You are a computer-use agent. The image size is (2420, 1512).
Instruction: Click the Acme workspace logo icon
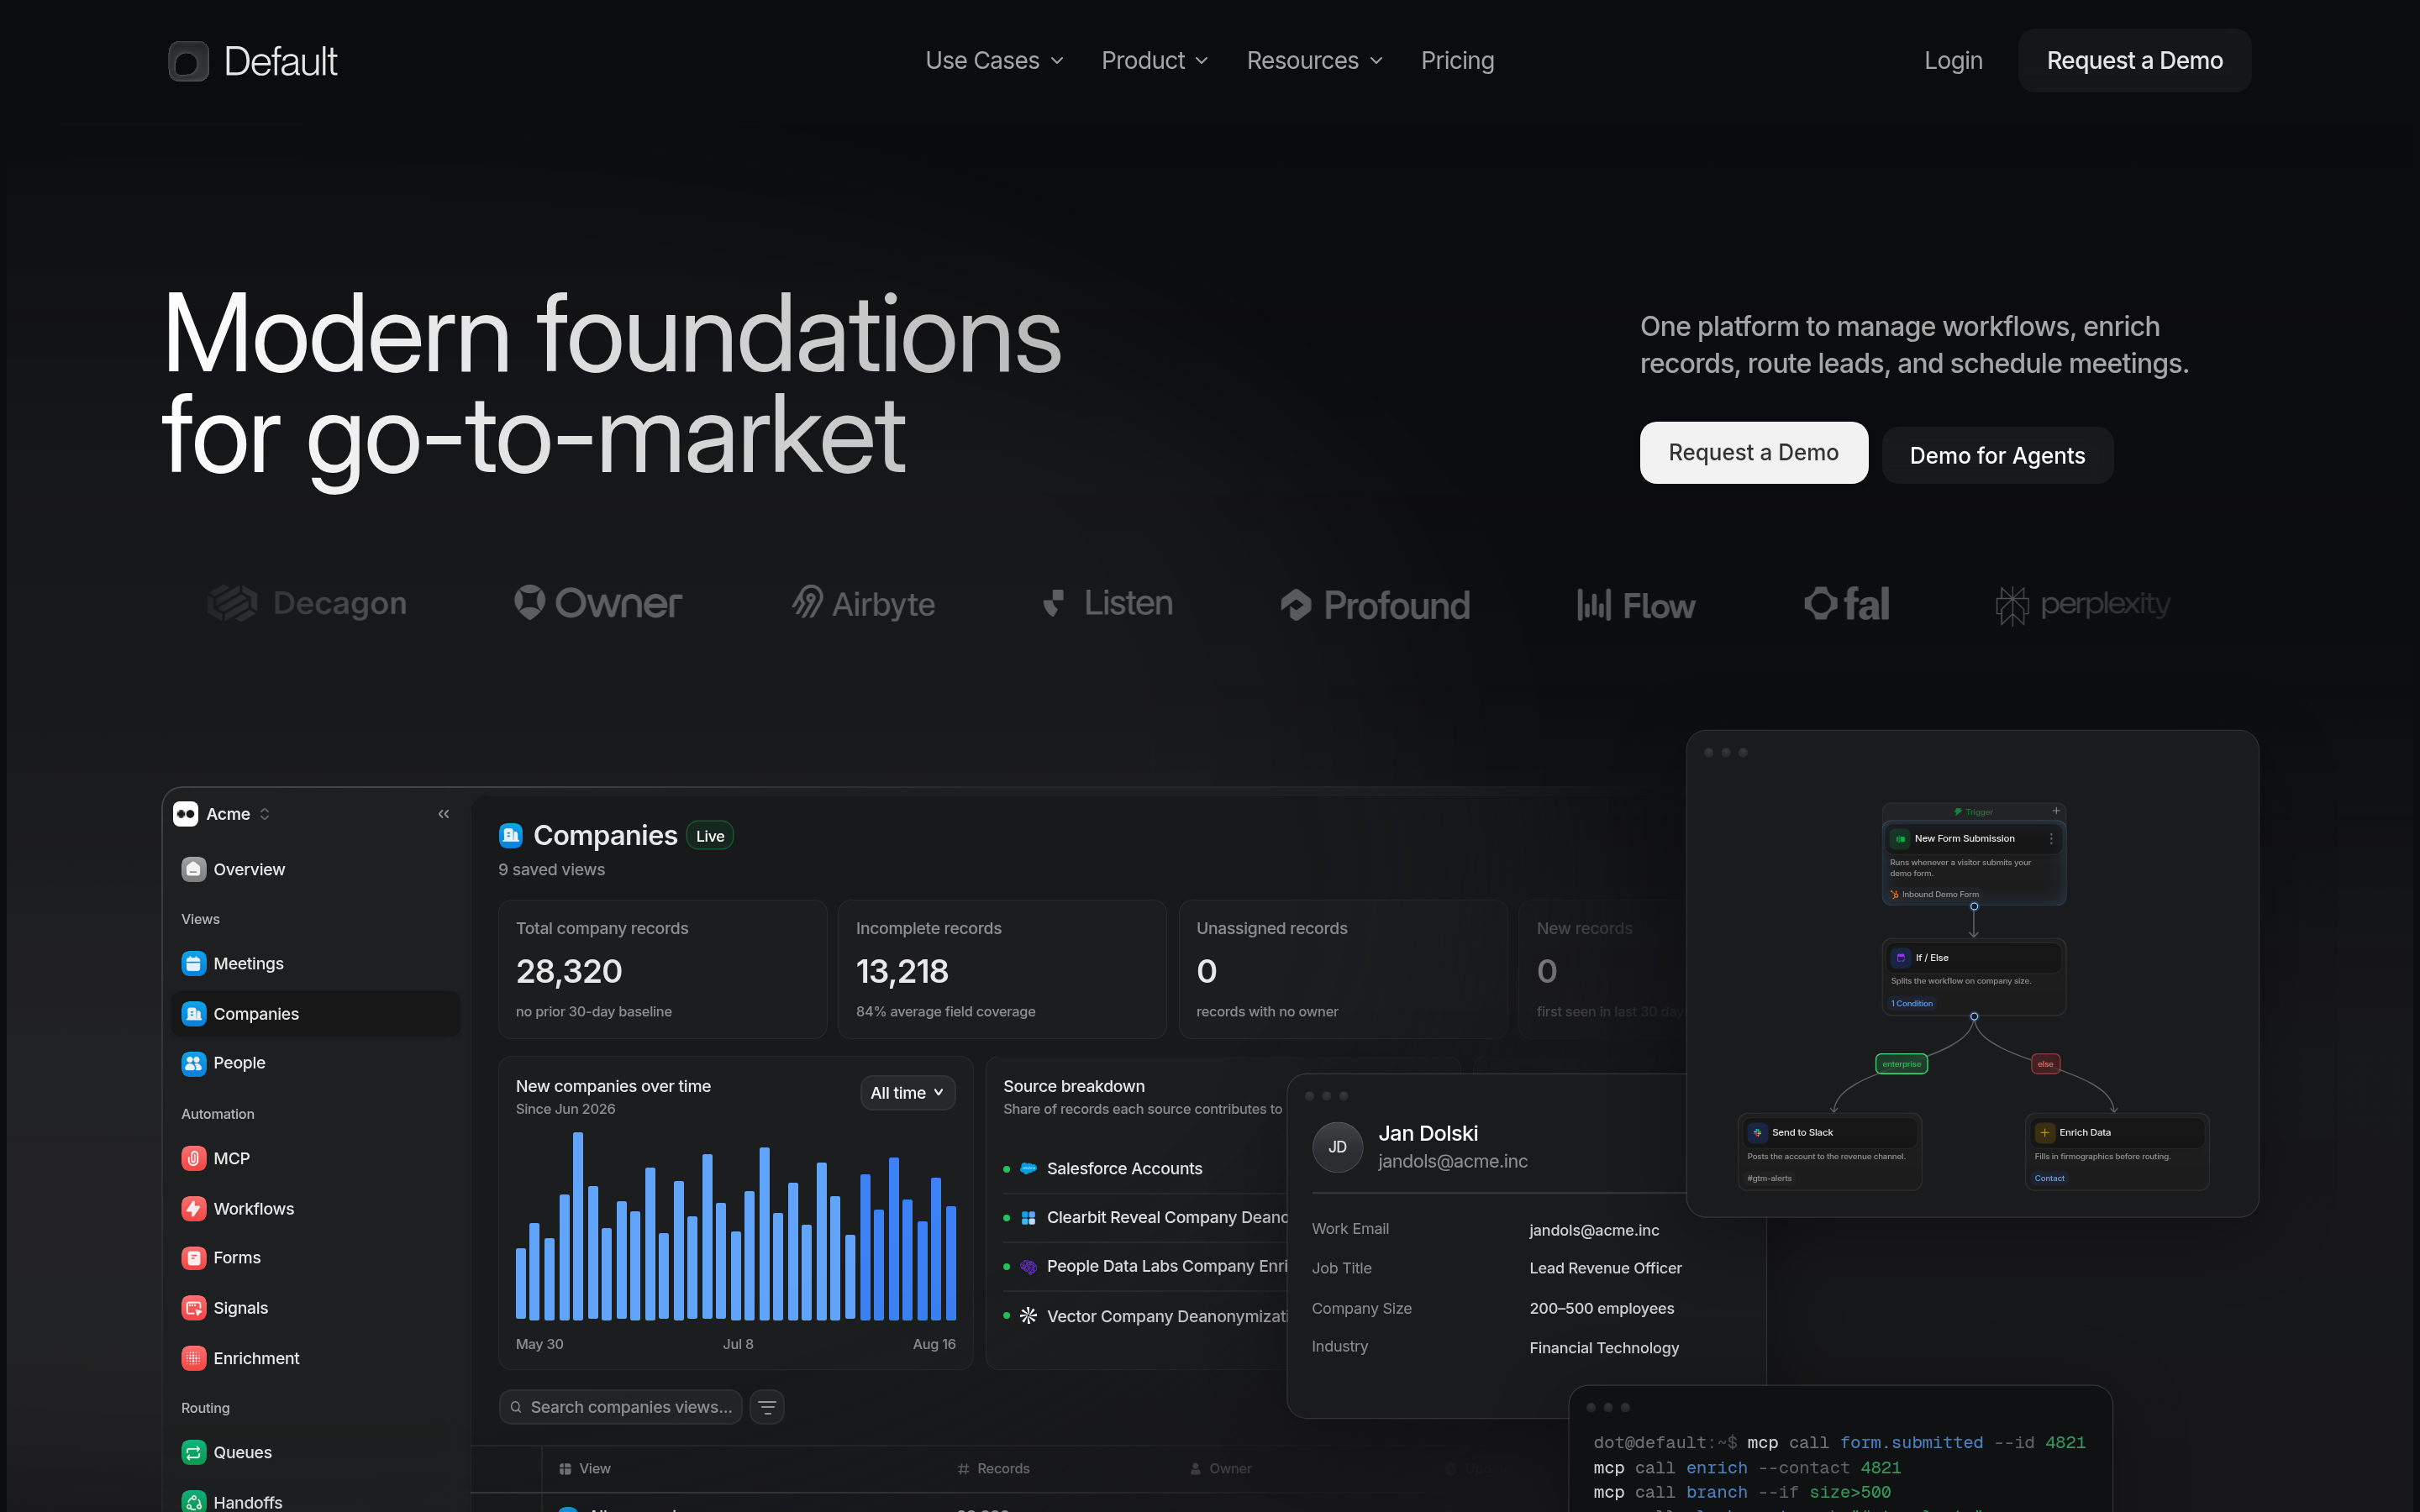coord(186,814)
